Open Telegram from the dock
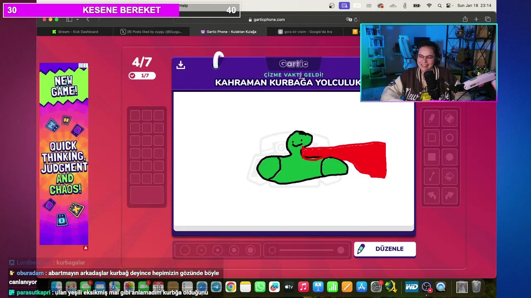 (216, 287)
